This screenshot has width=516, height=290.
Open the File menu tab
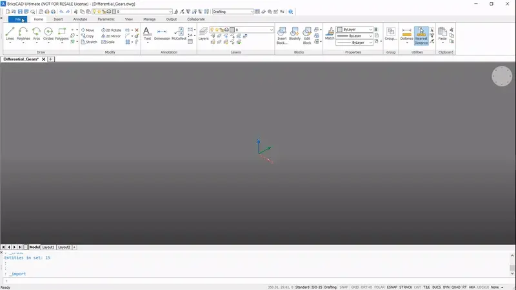pos(18,19)
